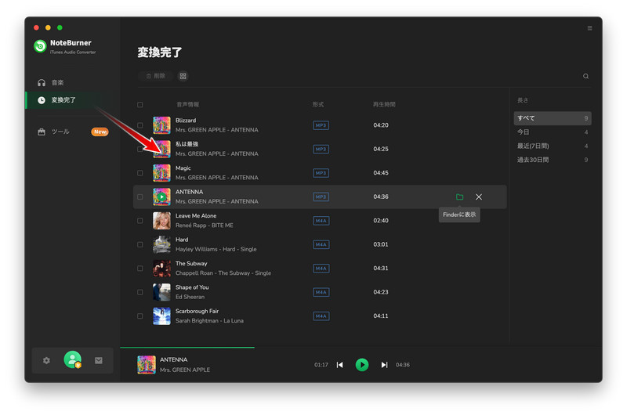Viewport: 627px width, 415px height.
Task: Click the Finderに表示 tooltip label
Action: tap(459, 215)
